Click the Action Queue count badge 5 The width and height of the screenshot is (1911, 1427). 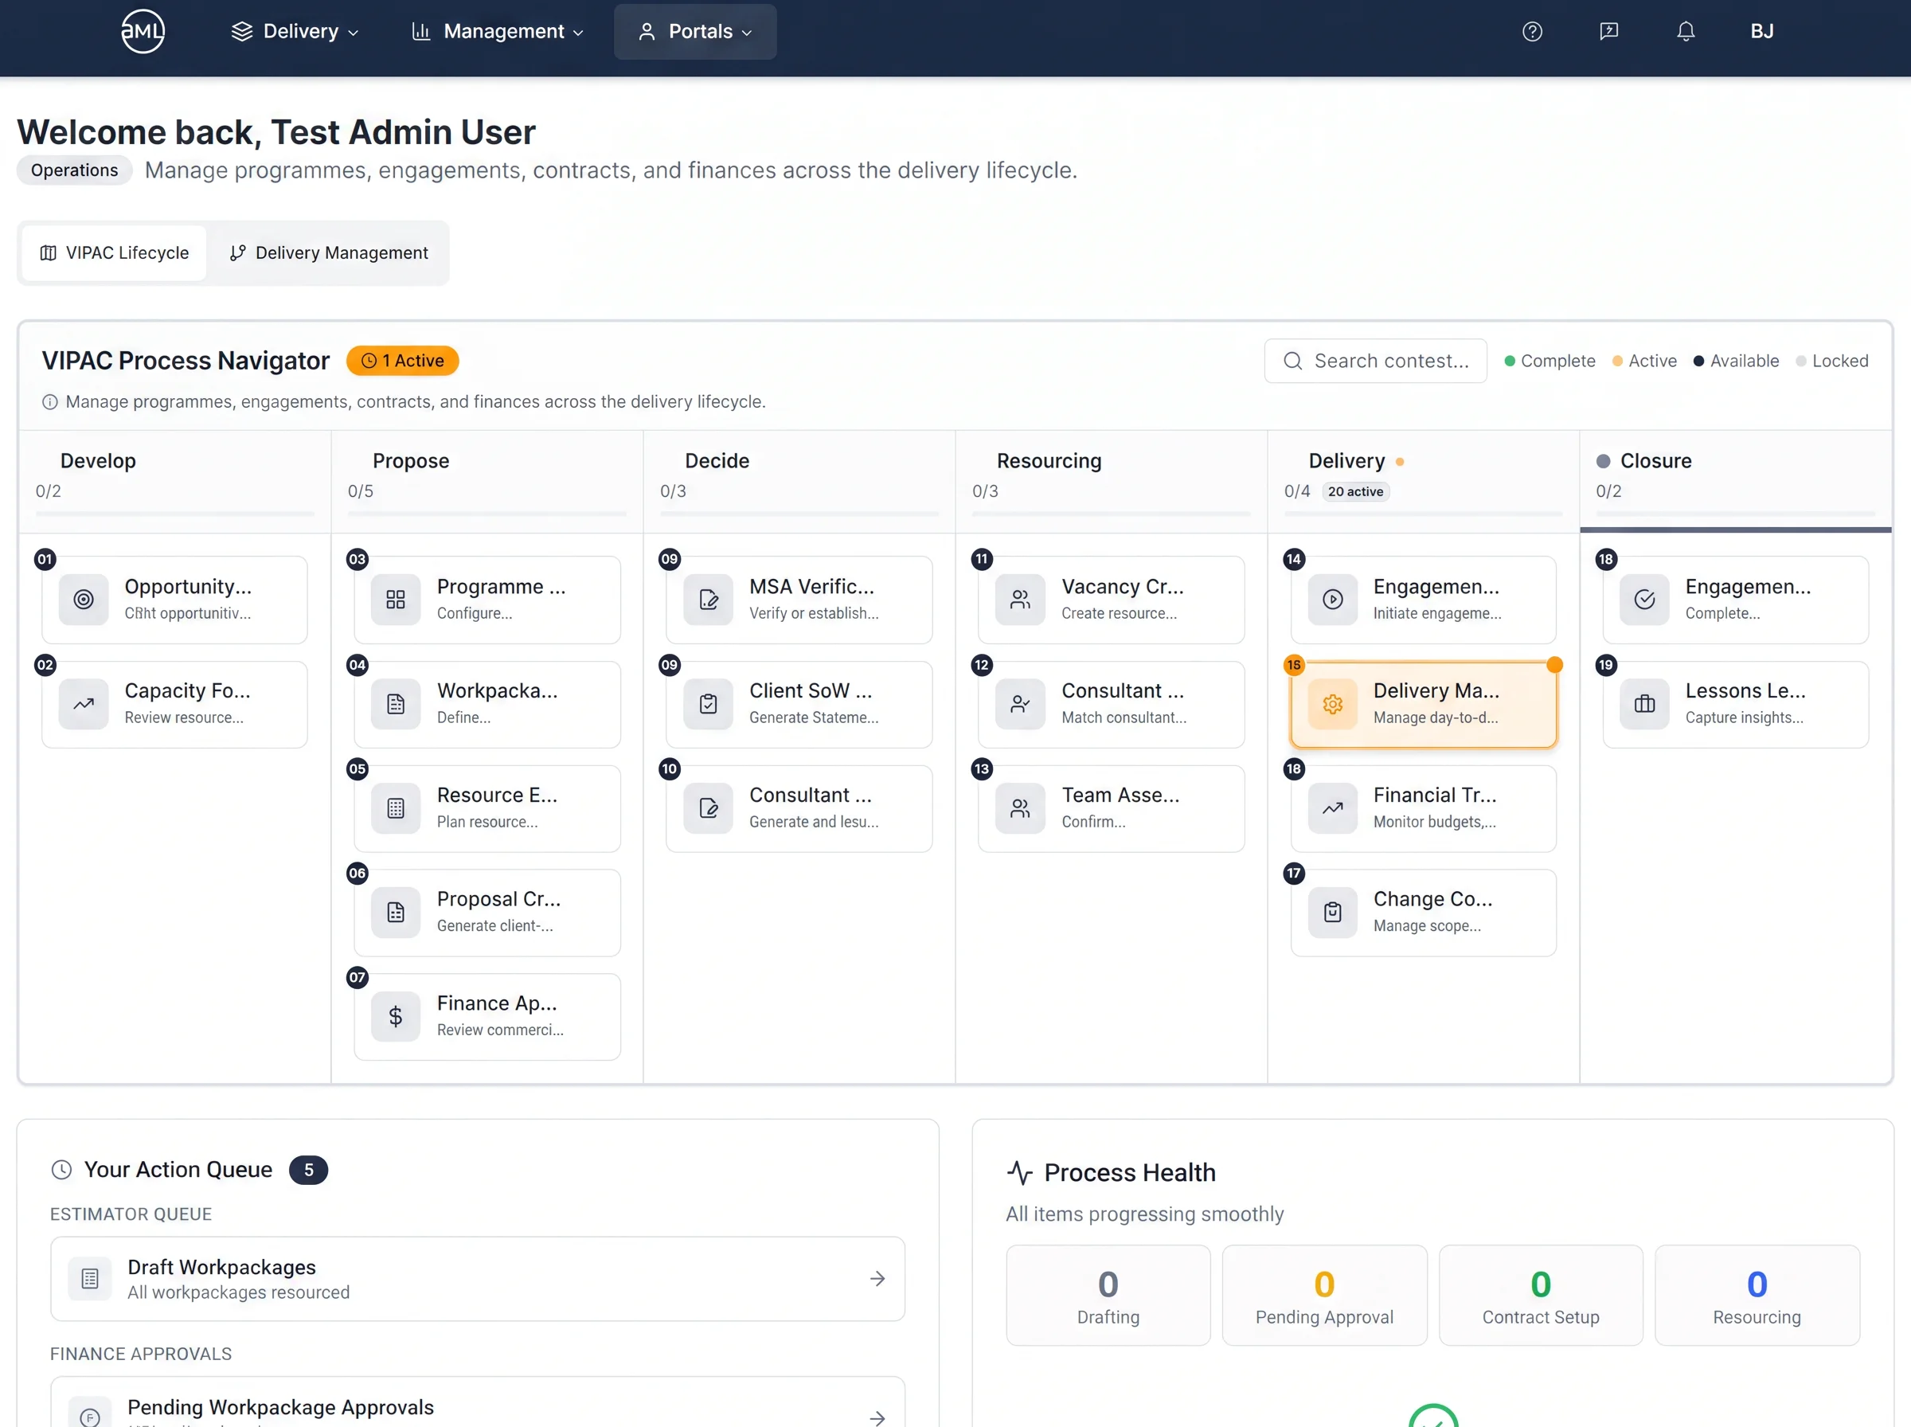[308, 1170]
